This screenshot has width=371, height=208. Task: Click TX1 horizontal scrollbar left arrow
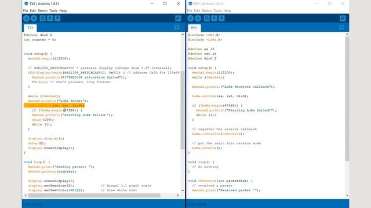pyautogui.click(x=26, y=195)
